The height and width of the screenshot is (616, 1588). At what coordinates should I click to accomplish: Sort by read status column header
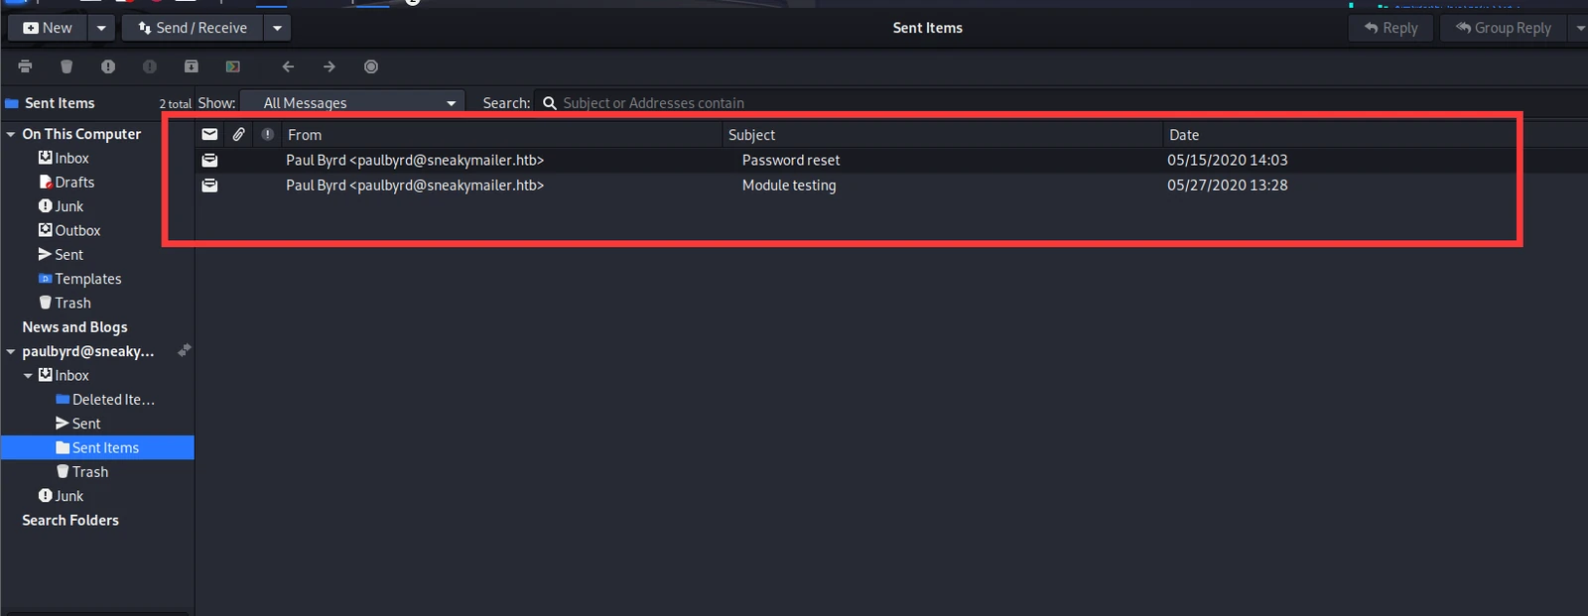(x=209, y=134)
